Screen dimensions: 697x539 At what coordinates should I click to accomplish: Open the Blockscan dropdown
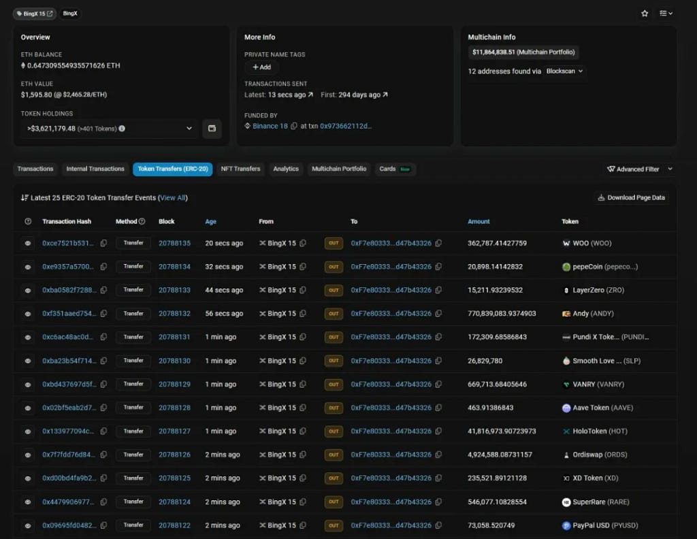(564, 71)
